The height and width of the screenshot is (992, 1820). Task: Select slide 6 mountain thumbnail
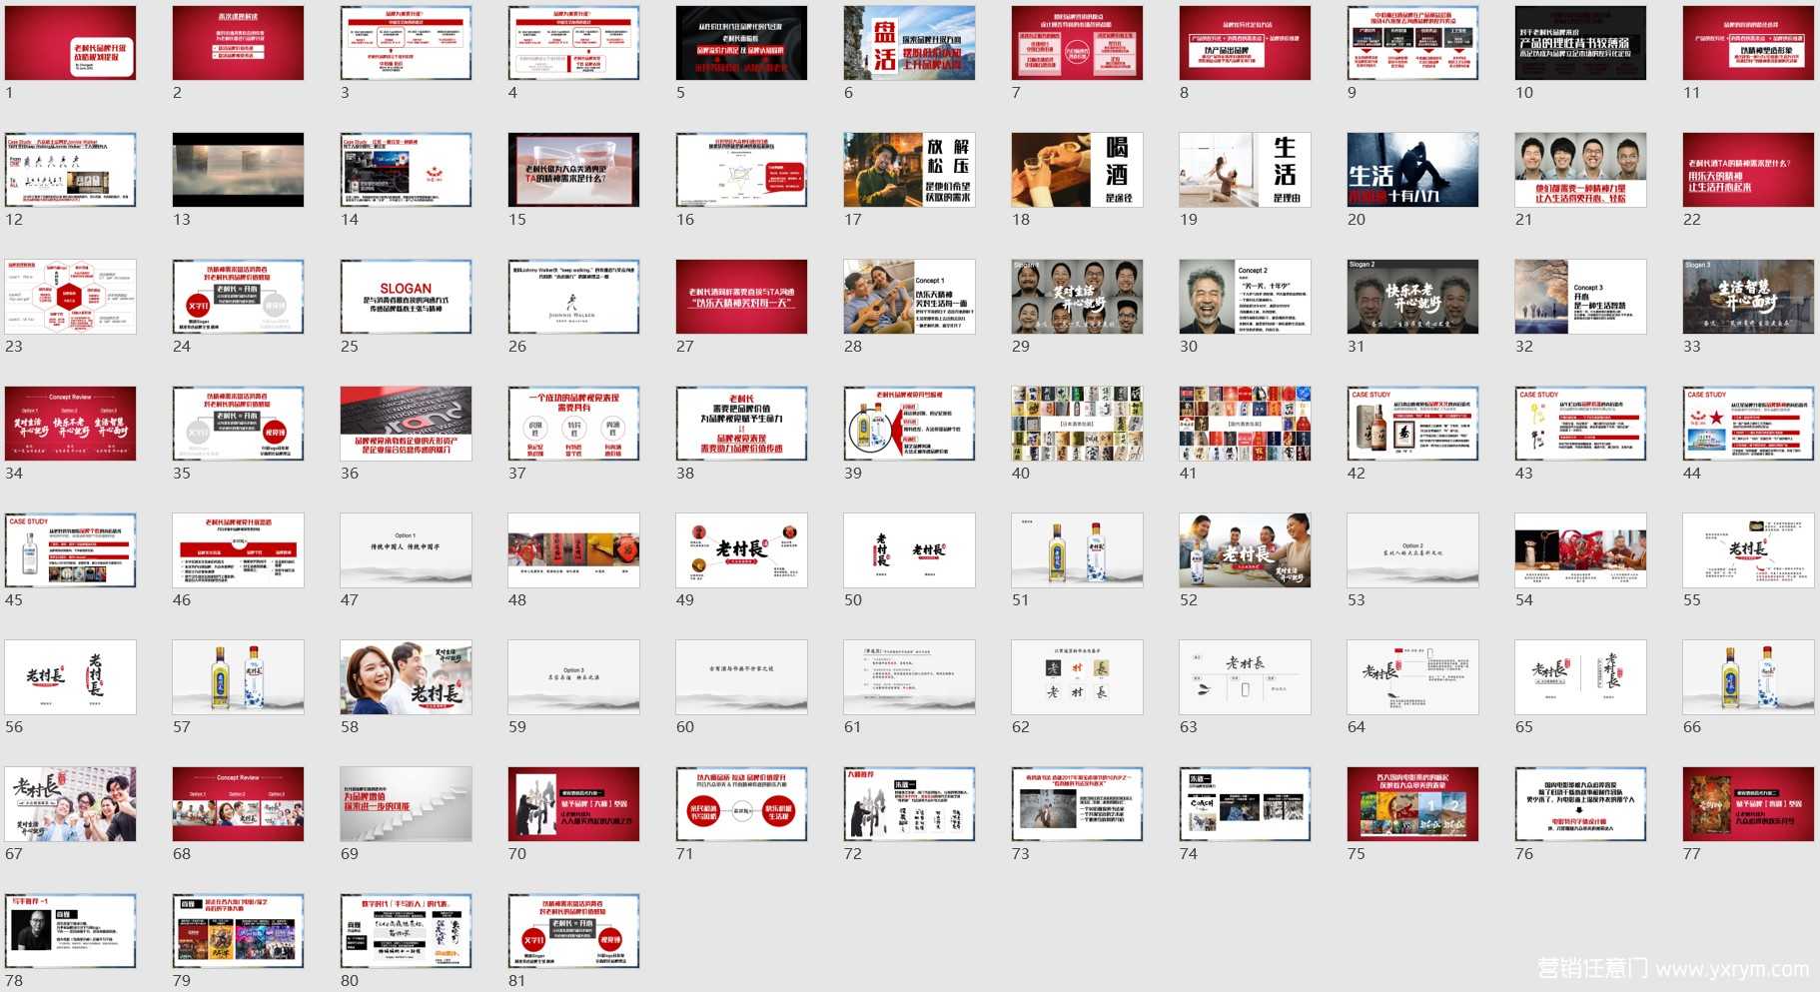pos(909,43)
